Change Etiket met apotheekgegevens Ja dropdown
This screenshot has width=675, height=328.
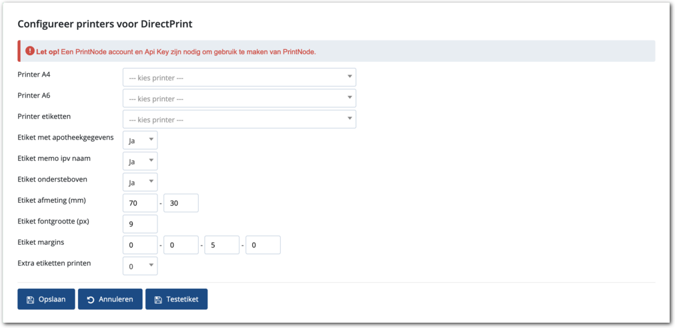tap(140, 140)
